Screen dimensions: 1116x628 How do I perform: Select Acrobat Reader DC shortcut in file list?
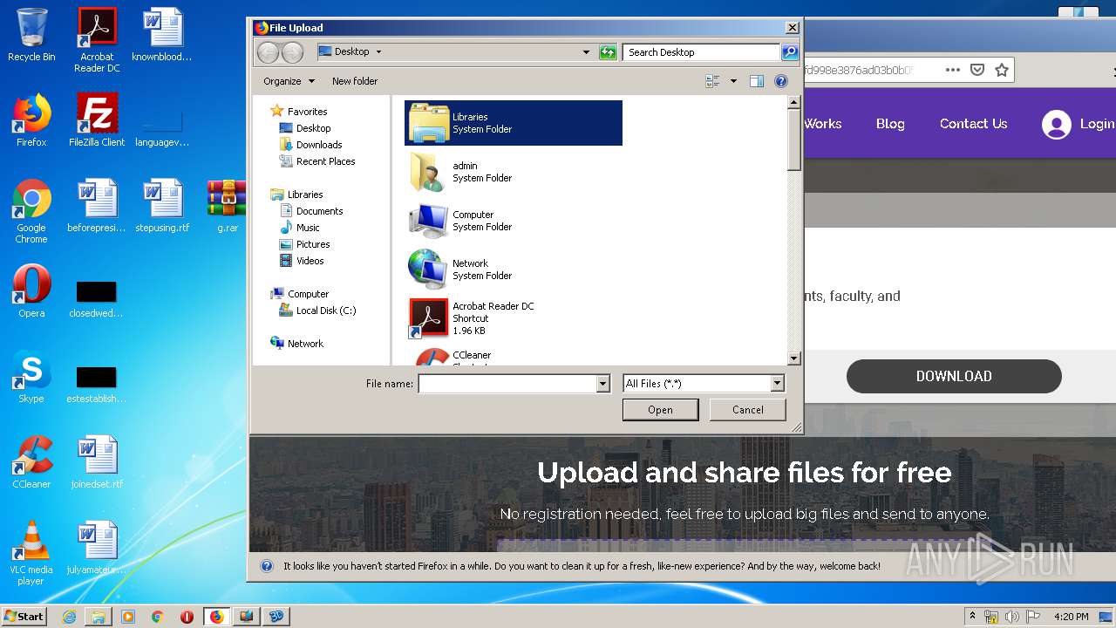click(514, 318)
